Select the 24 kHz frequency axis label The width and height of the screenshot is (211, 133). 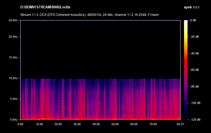13,20
